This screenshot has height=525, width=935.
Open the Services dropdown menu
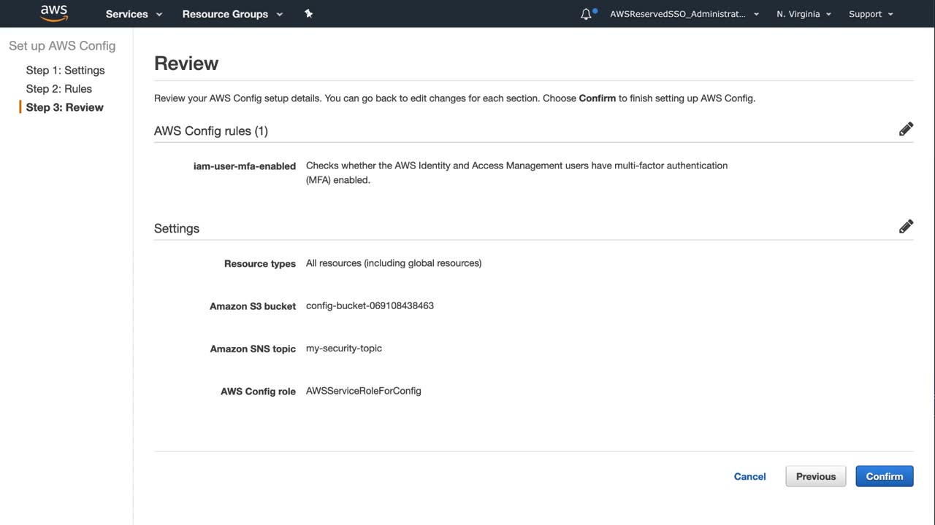coord(134,14)
